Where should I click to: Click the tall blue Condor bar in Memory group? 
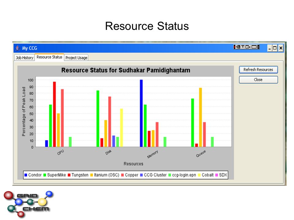click(x=141, y=113)
